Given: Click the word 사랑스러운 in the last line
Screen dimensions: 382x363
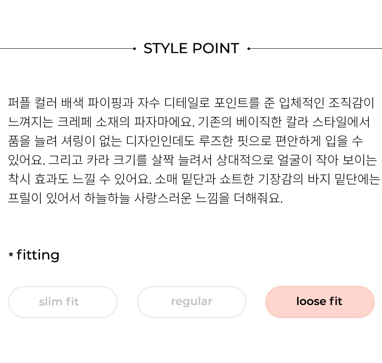Looking at the screenshot, I should tap(163, 198).
